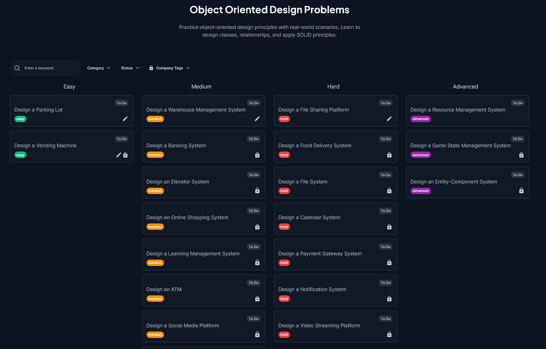Select Design an Entity-Component System title
Screen dimensions: 546x349
pyautogui.click(x=454, y=182)
